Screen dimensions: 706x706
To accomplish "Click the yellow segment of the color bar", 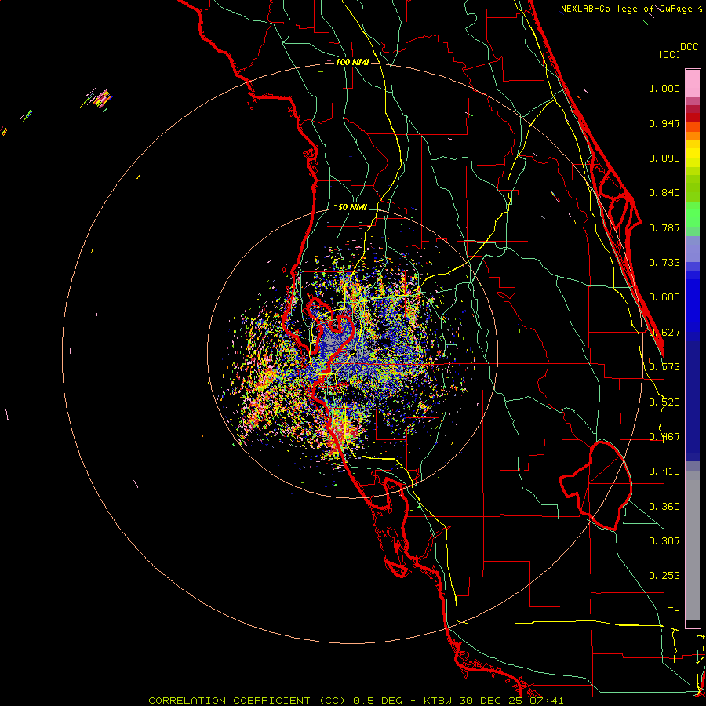I will [693, 154].
